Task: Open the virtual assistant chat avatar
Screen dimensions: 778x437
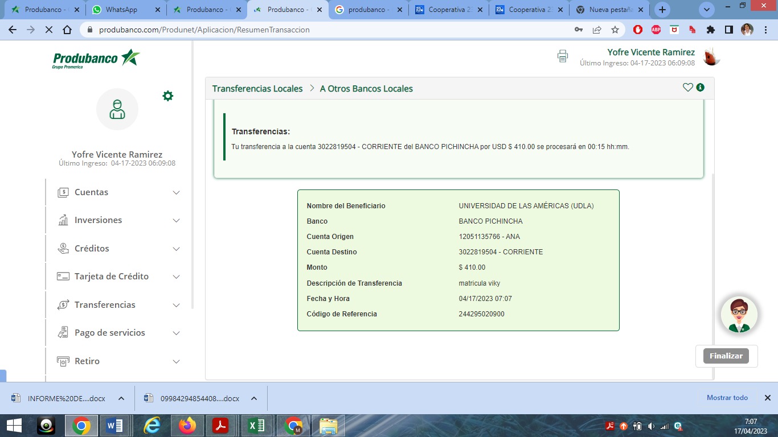Action: (x=739, y=314)
